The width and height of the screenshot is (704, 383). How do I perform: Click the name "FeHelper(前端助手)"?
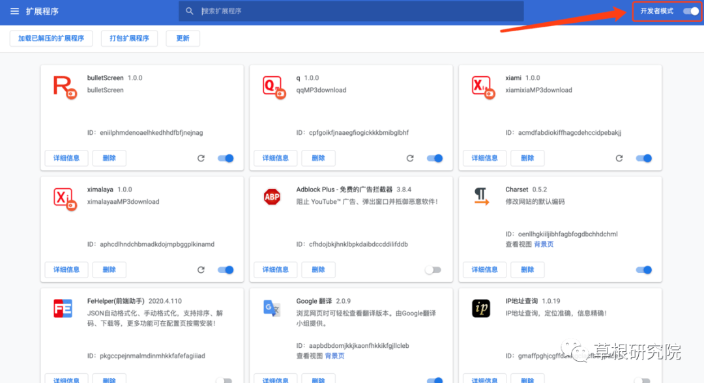pyautogui.click(x=116, y=302)
